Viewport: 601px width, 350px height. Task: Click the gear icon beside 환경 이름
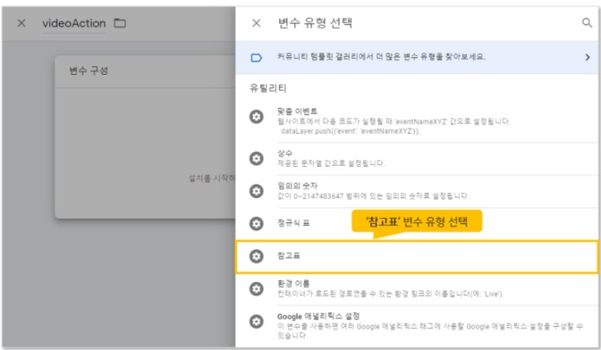[x=257, y=288]
